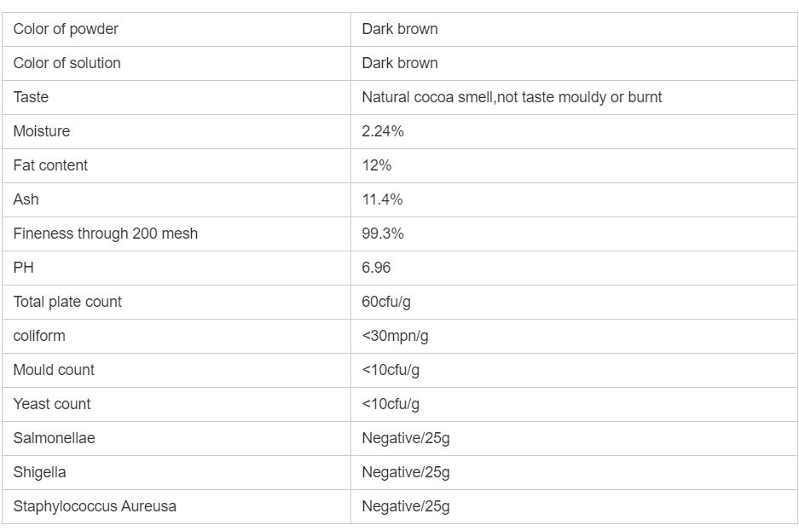799x531 pixels.
Task: Select the PH value 6.96
Action: click(x=376, y=268)
